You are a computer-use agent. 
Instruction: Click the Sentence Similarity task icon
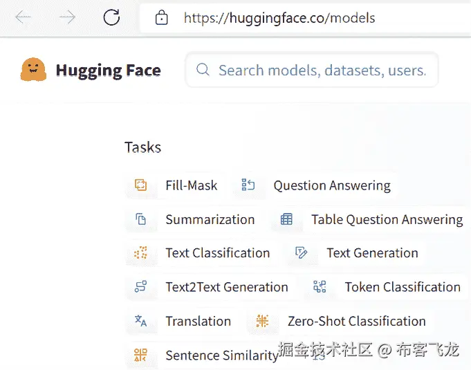[x=141, y=355]
